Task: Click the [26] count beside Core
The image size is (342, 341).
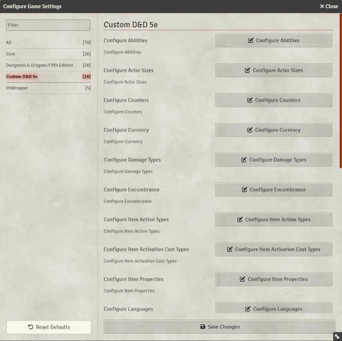Action: coord(86,54)
